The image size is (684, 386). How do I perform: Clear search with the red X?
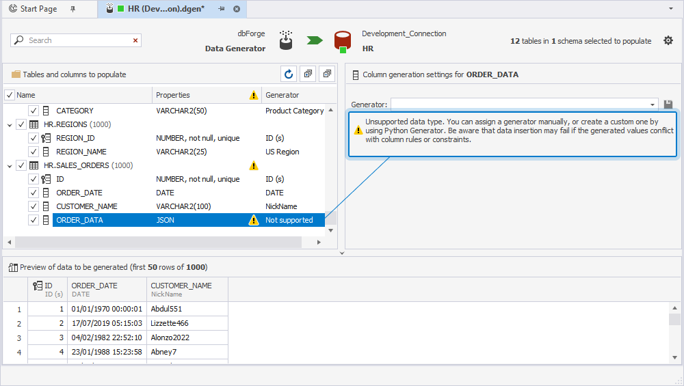[x=135, y=40]
